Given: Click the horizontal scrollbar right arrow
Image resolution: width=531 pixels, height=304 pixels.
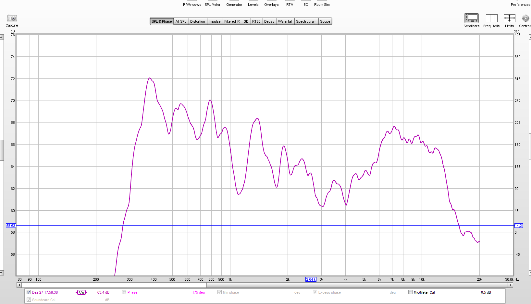Looking at the screenshot, I should [x=511, y=285].
